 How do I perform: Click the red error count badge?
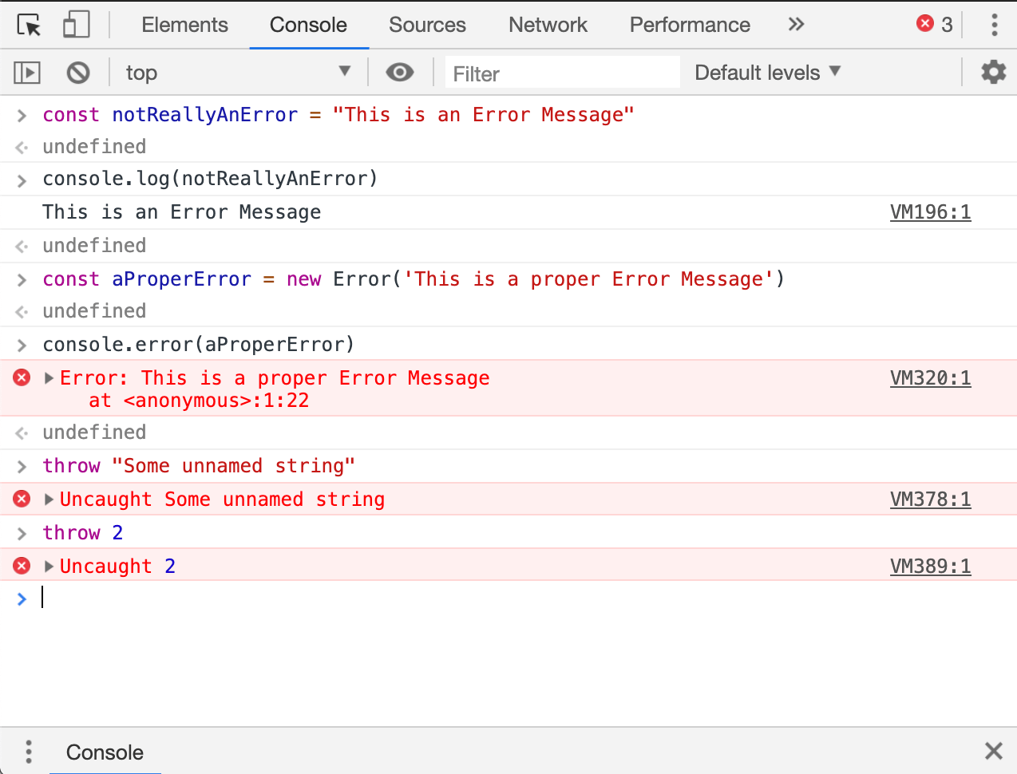[932, 25]
